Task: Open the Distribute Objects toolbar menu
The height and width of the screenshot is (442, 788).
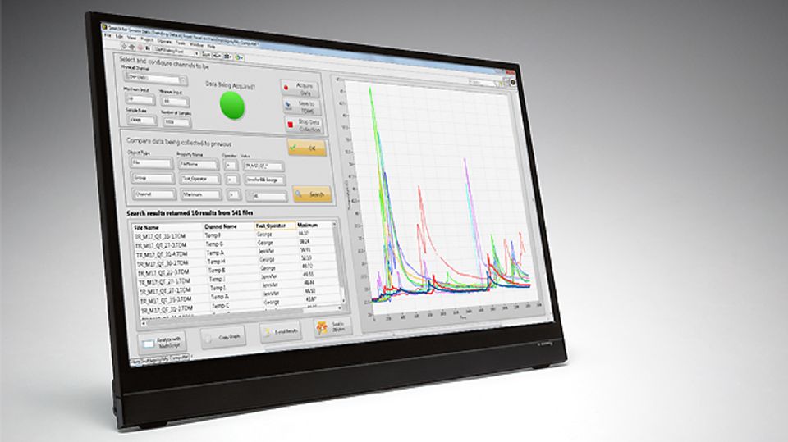Action: [x=217, y=56]
